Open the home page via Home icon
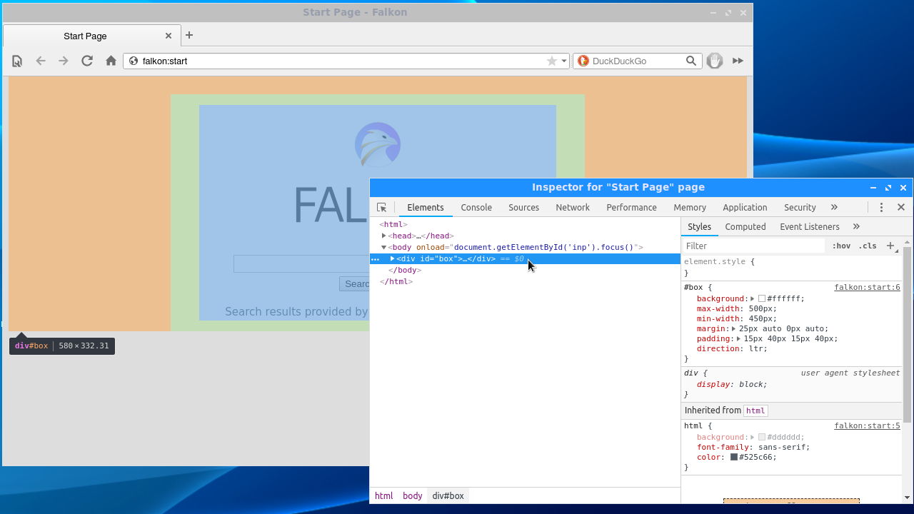The width and height of the screenshot is (914, 514). pyautogui.click(x=111, y=61)
